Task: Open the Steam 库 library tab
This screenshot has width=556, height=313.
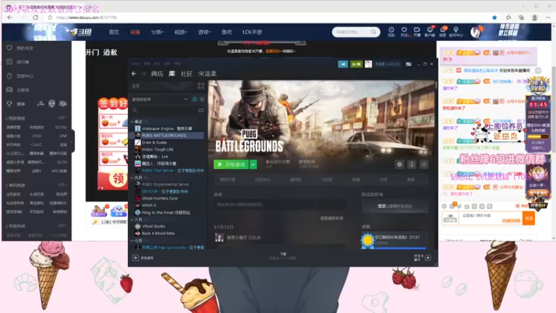Action: point(172,74)
